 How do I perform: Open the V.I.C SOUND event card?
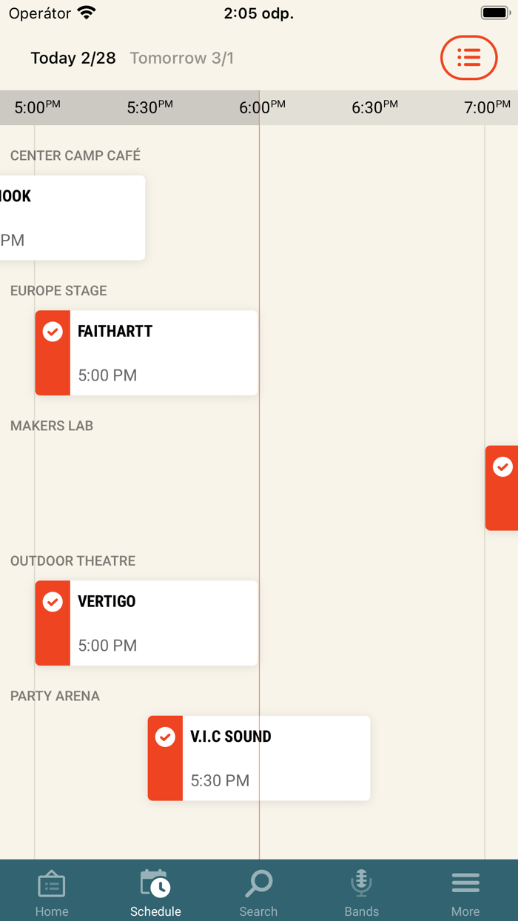click(x=275, y=758)
